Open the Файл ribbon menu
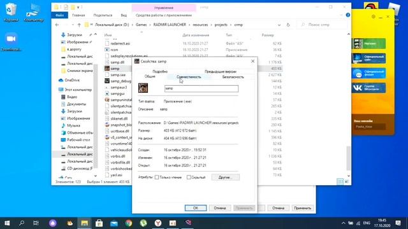Viewport: 408px width, 229px height. [x=59, y=15]
